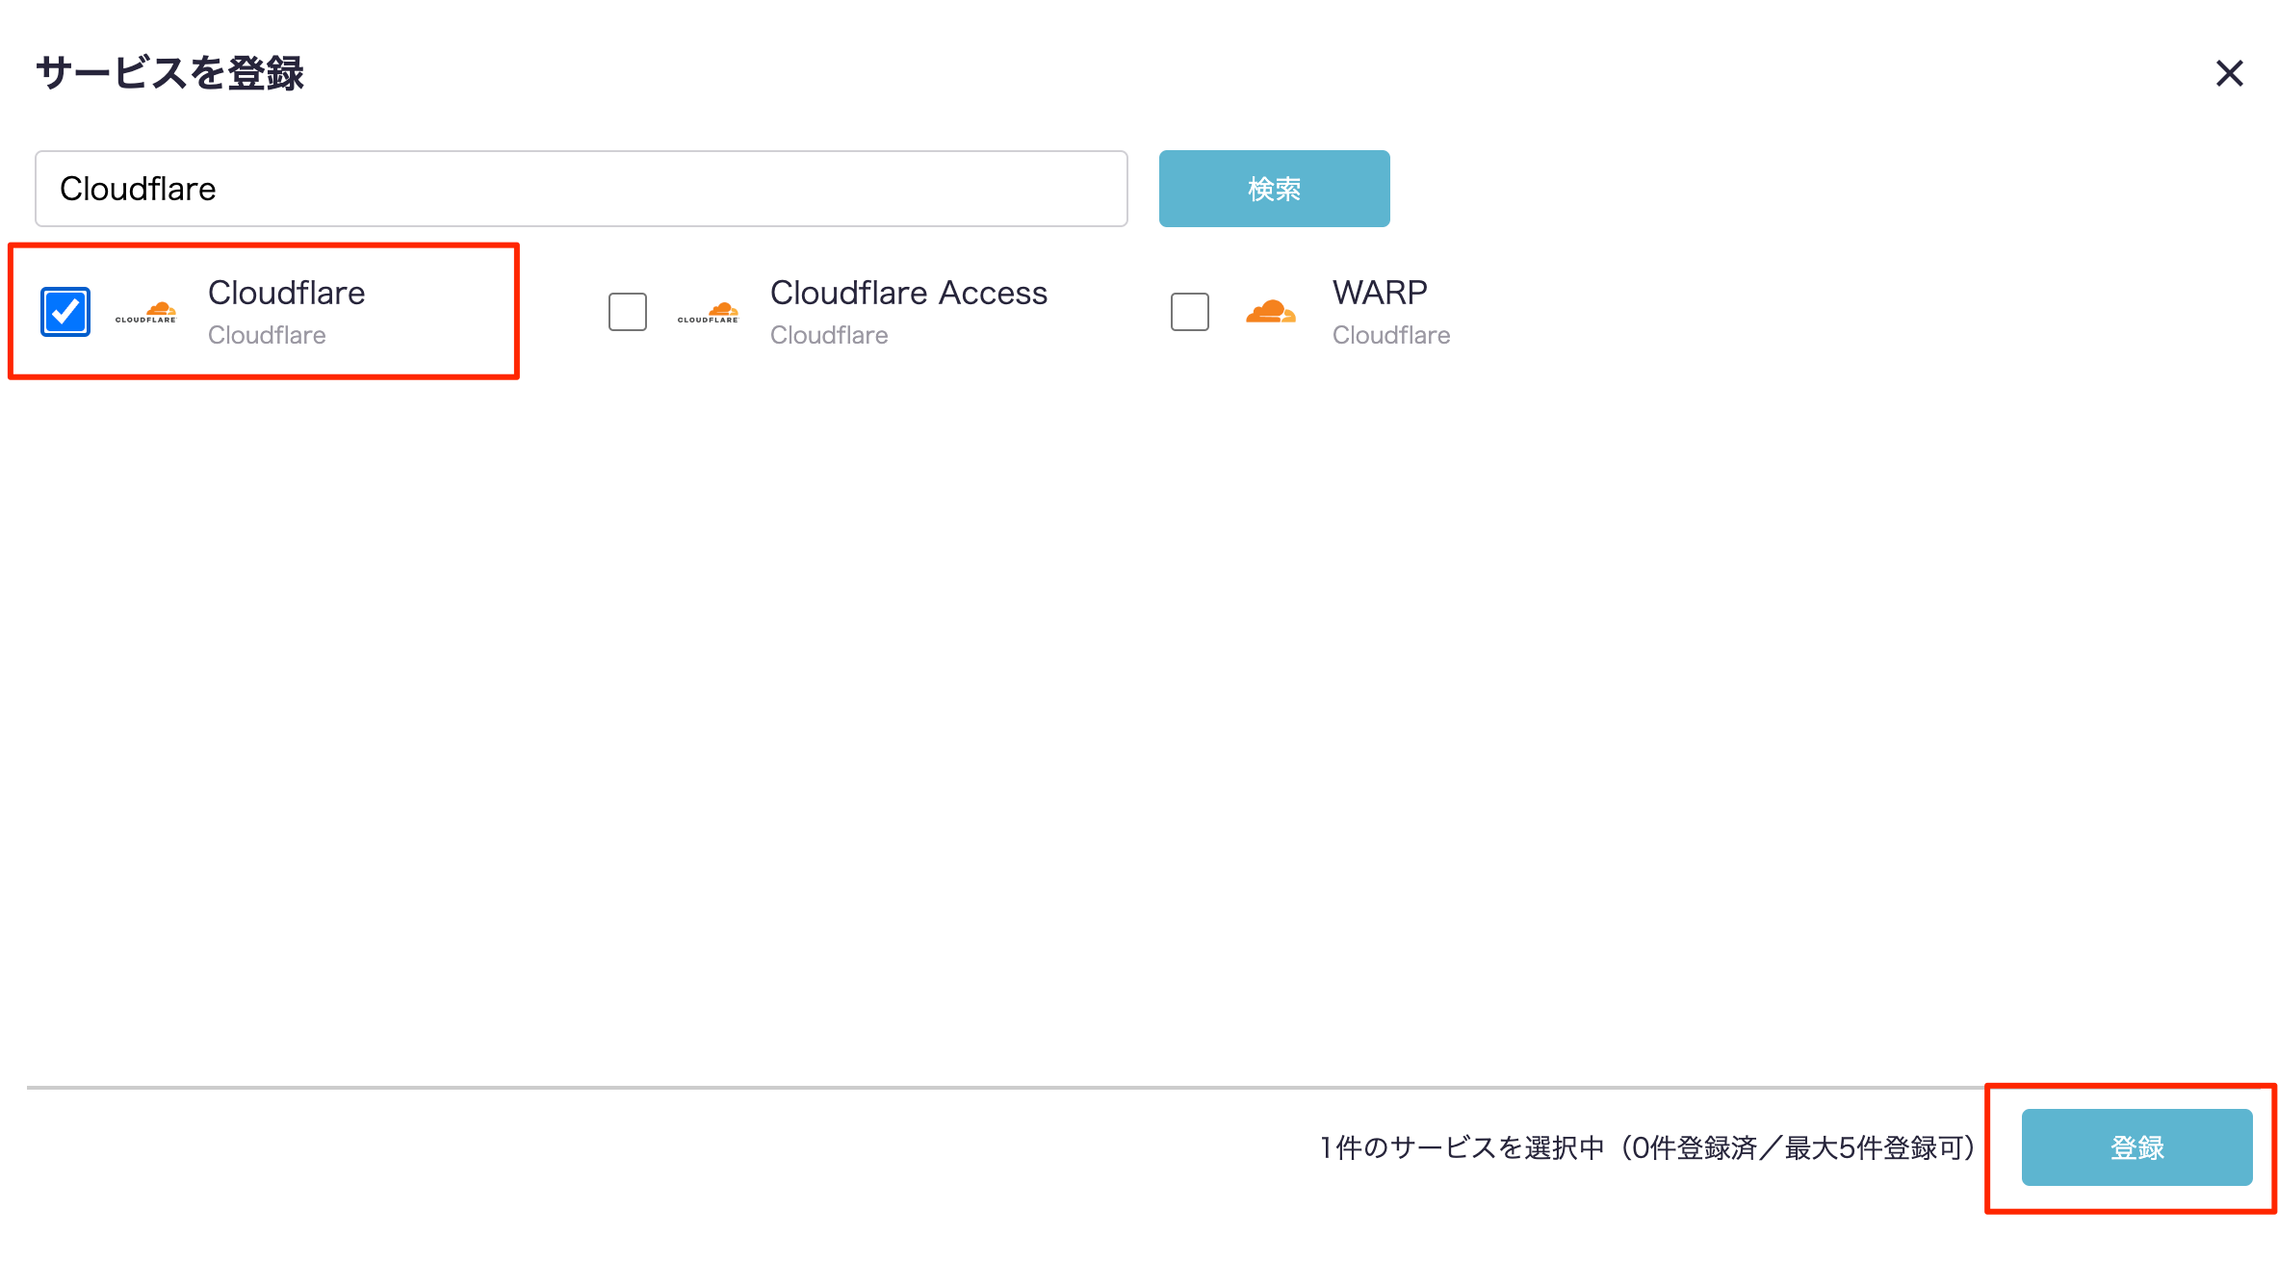Select the Cloudflare service name label
This screenshot has width=2278, height=1261.
pyautogui.click(x=287, y=293)
